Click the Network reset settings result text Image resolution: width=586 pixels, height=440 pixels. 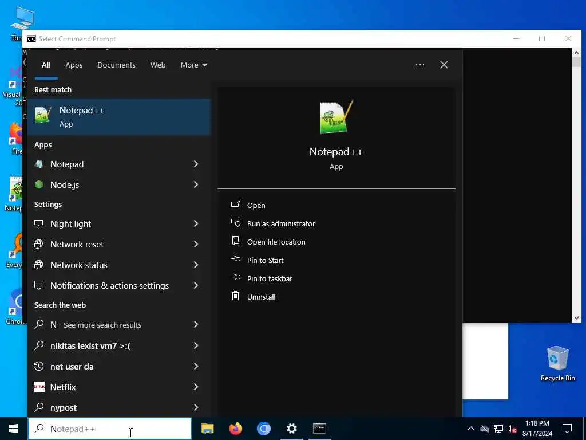tap(77, 244)
